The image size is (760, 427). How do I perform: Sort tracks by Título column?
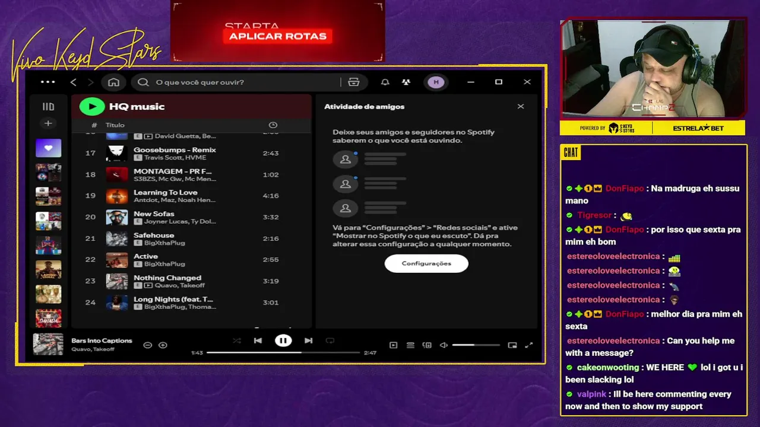coord(115,125)
